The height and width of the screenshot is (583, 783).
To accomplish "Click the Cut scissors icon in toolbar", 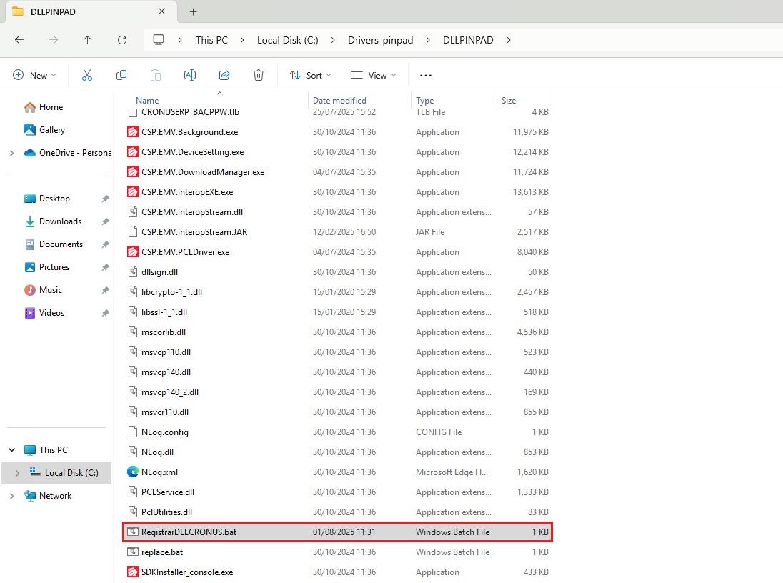I will [x=87, y=75].
